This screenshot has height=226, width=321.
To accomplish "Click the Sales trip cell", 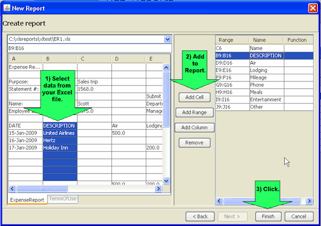I will pos(94,82).
